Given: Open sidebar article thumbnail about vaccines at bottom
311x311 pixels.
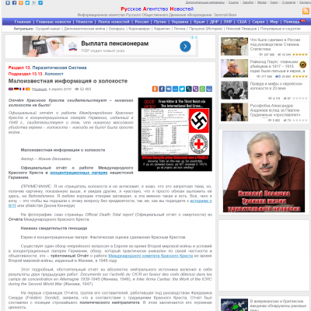Looking at the screenshot, I should [234, 305].
